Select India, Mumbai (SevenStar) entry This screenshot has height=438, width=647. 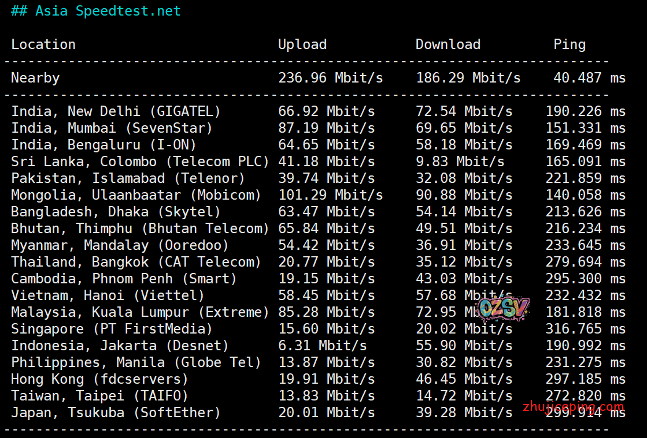(112, 128)
